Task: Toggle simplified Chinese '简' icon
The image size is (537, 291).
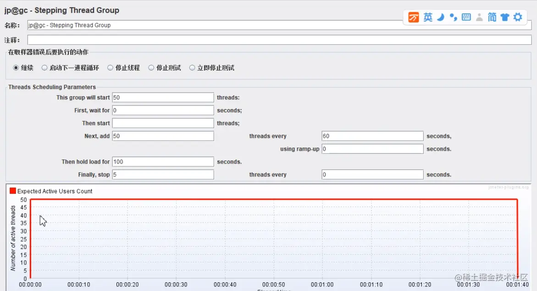Action: click(492, 17)
